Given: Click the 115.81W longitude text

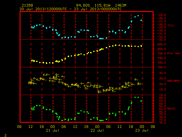Looking at the screenshot, I should click(102, 5).
